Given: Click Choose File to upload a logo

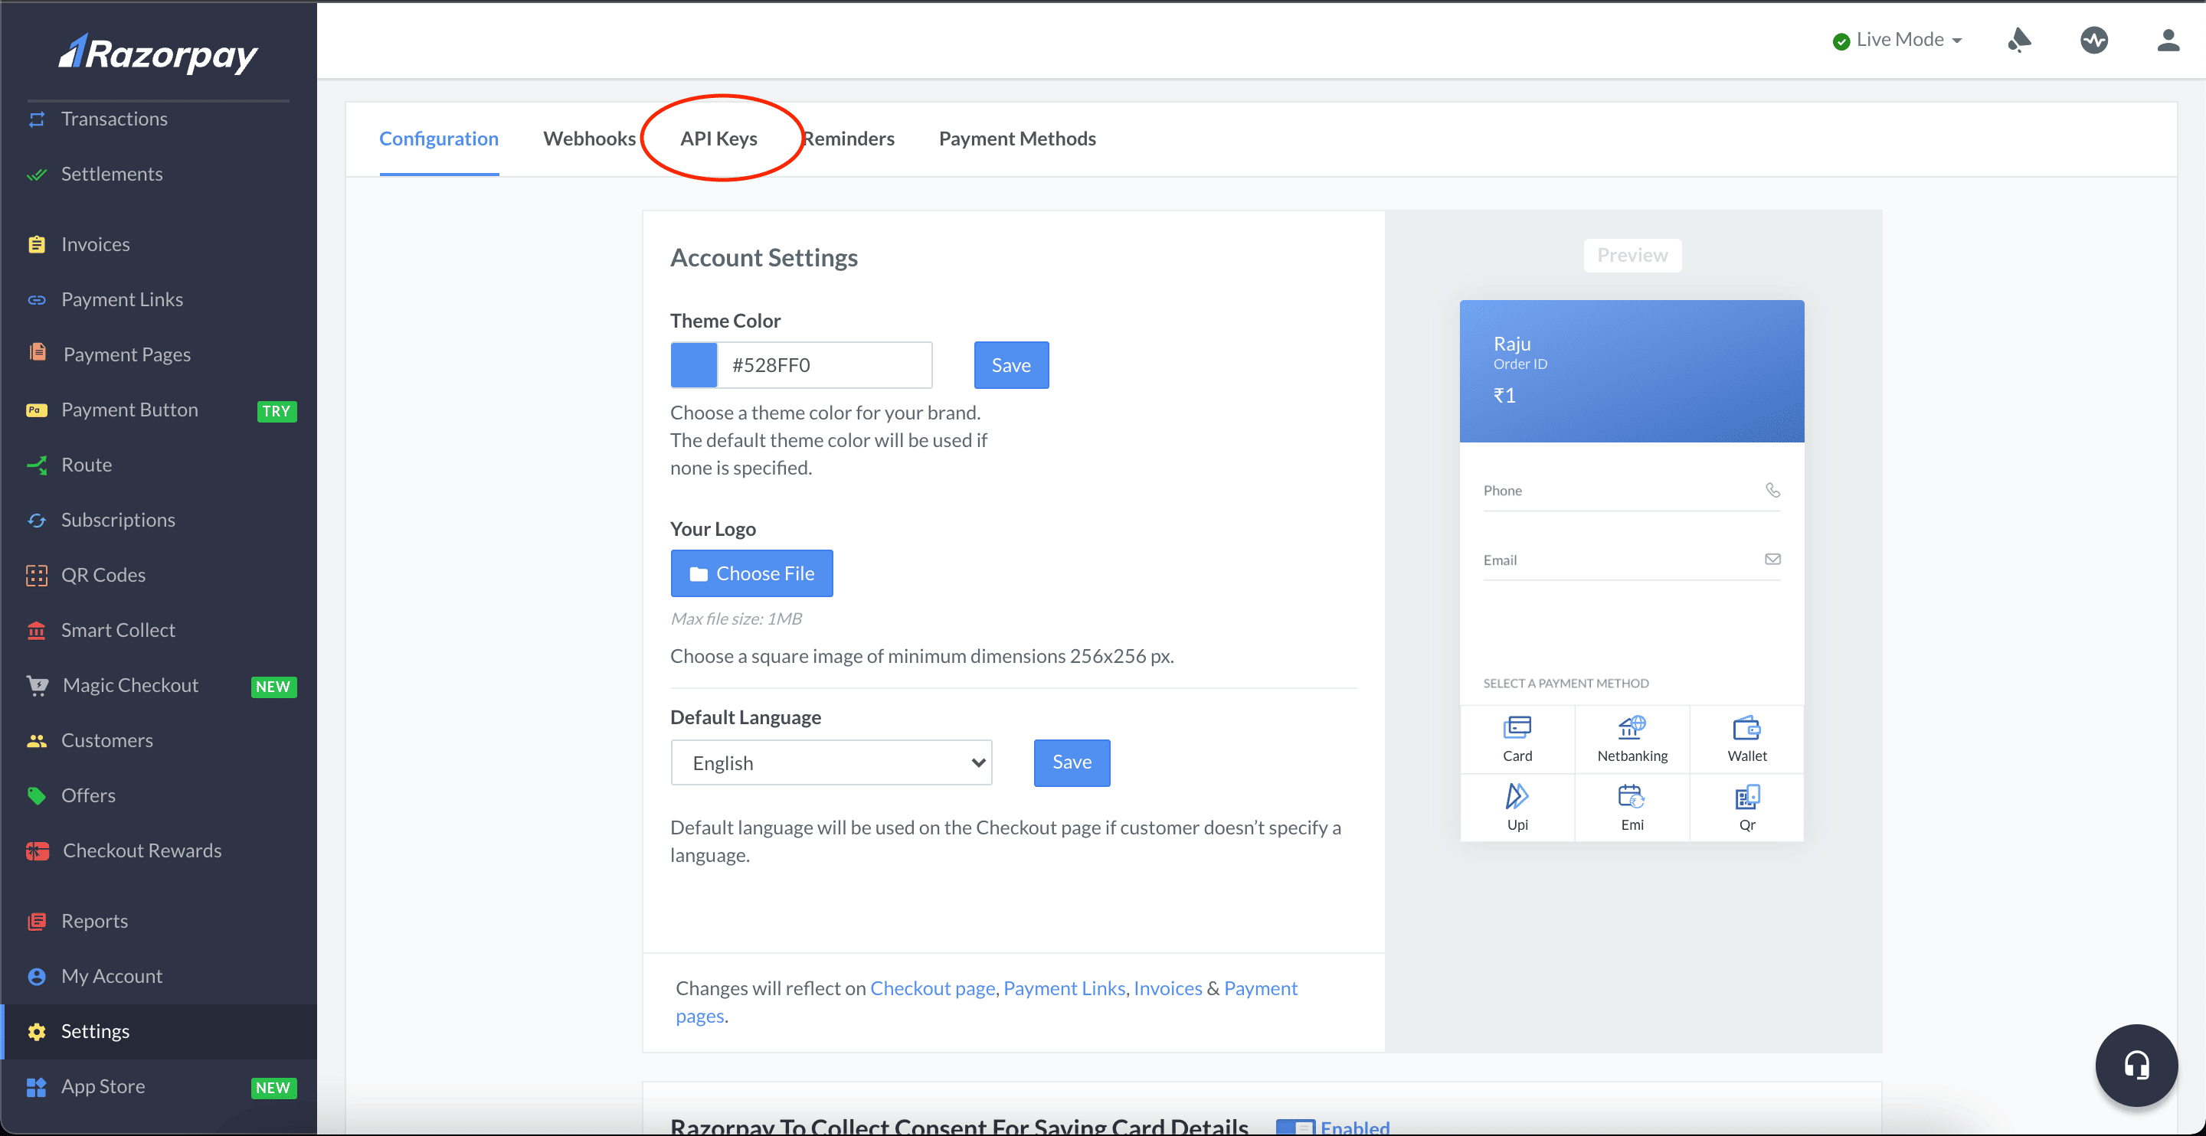Looking at the screenshot, I should pos(751,573).
